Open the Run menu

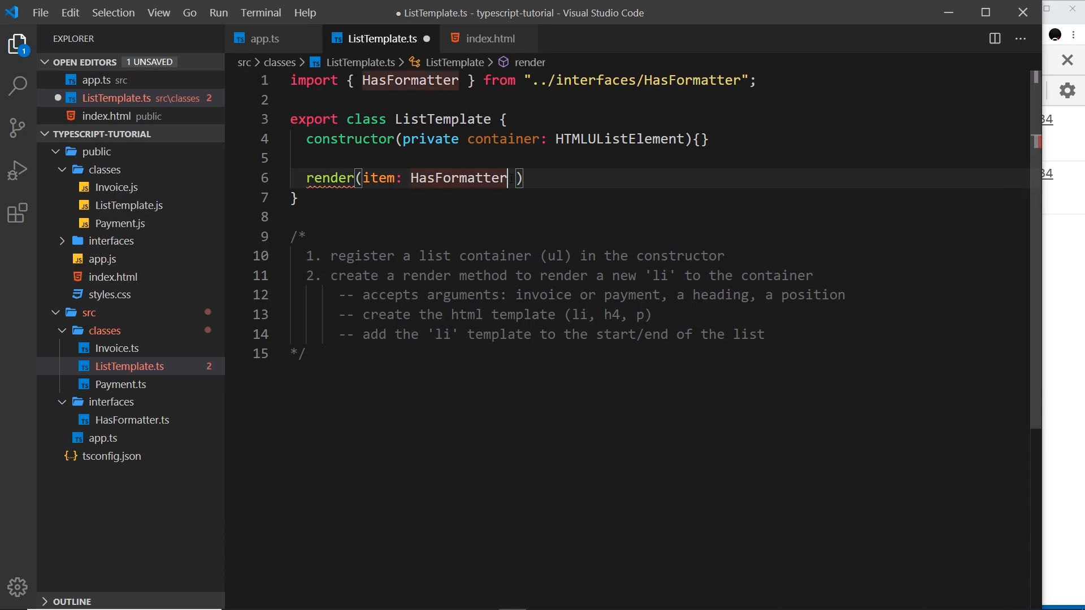(x=219, y=12)
